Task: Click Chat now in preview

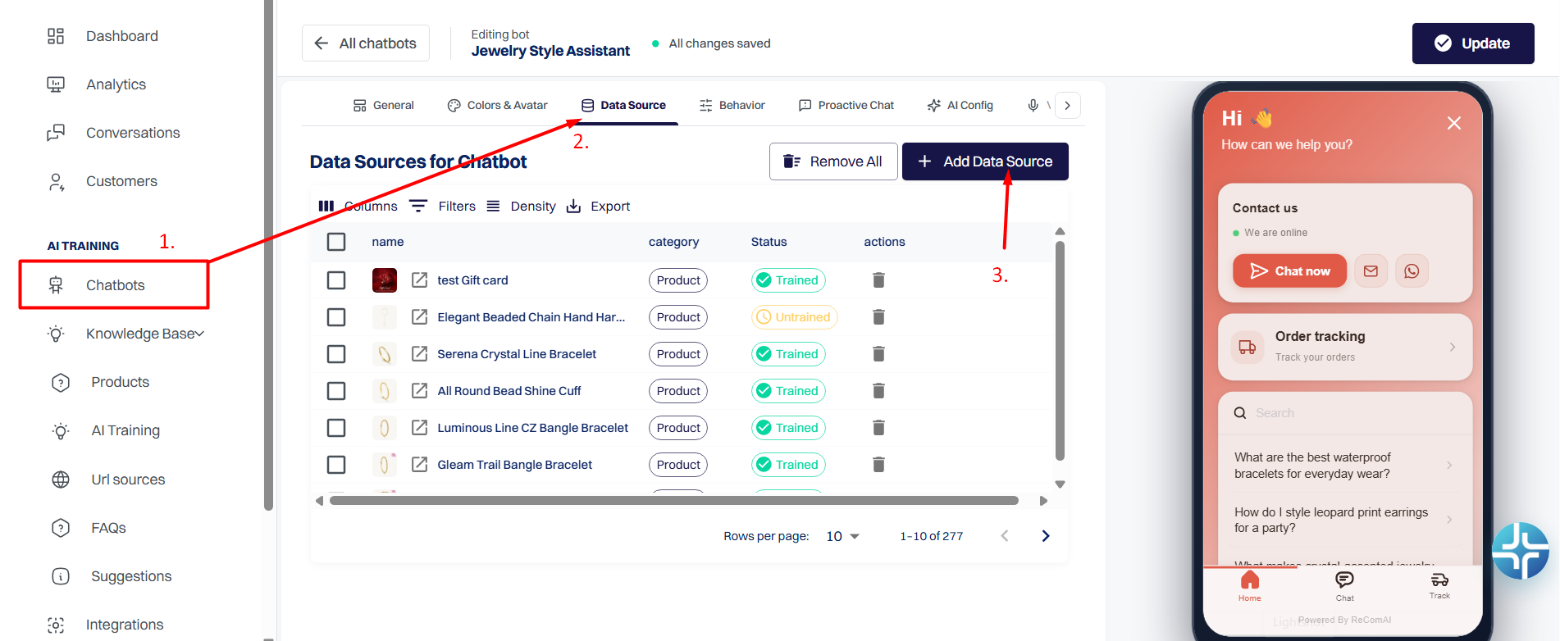Action: point(1289,271)
